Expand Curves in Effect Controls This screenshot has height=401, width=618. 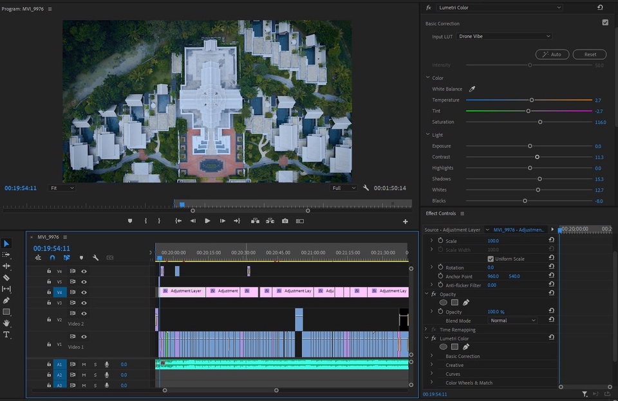click(x=431, y=373)
